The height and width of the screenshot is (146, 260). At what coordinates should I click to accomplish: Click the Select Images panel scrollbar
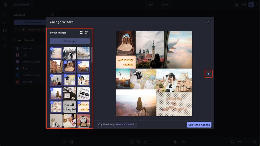92,55
